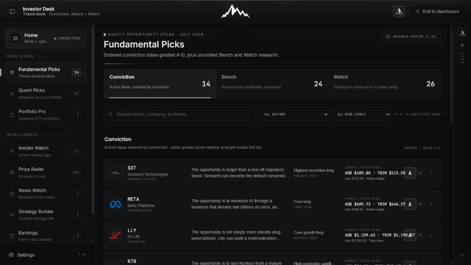This screenshot has height=265, width=471.
Task: Open the All Risk Levels dropdown
Action: (361, 114)
